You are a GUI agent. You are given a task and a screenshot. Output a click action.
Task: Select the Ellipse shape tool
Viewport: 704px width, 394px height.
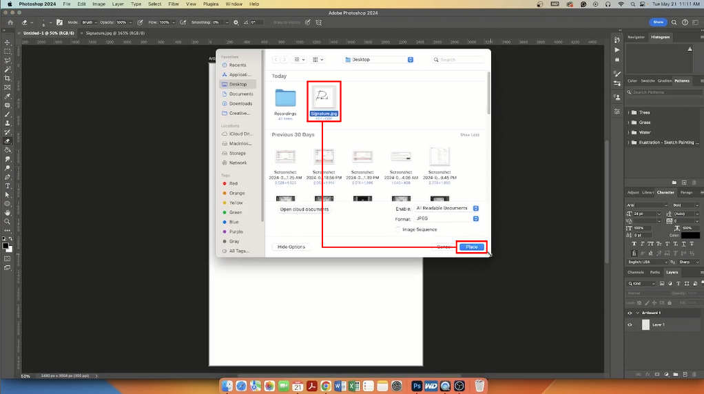7,204
